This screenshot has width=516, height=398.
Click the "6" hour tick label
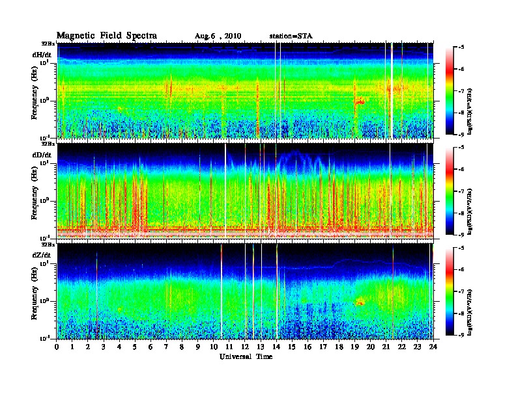150,347
